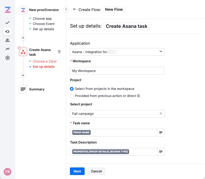Delete the Create Asana task step
This screenshot has height=179, width=205.
59,52
